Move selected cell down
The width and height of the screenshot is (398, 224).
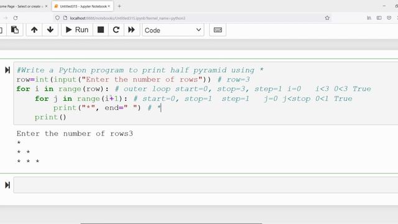tap(50, 30)
